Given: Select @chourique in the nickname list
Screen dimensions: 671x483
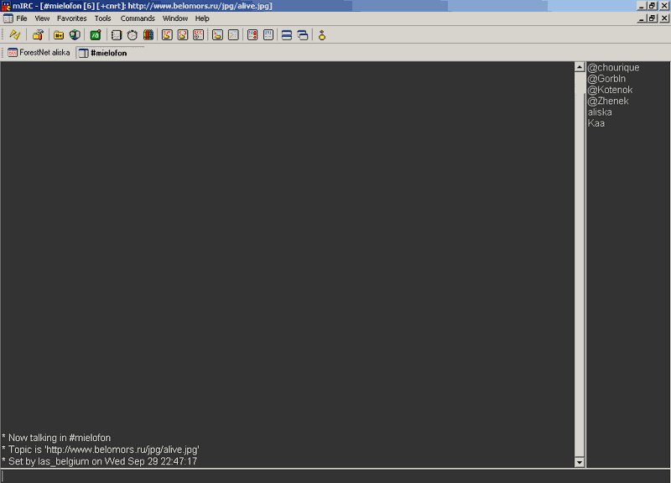Looking at the screenshot, I should pyautogui.click(x=613, y=68).
